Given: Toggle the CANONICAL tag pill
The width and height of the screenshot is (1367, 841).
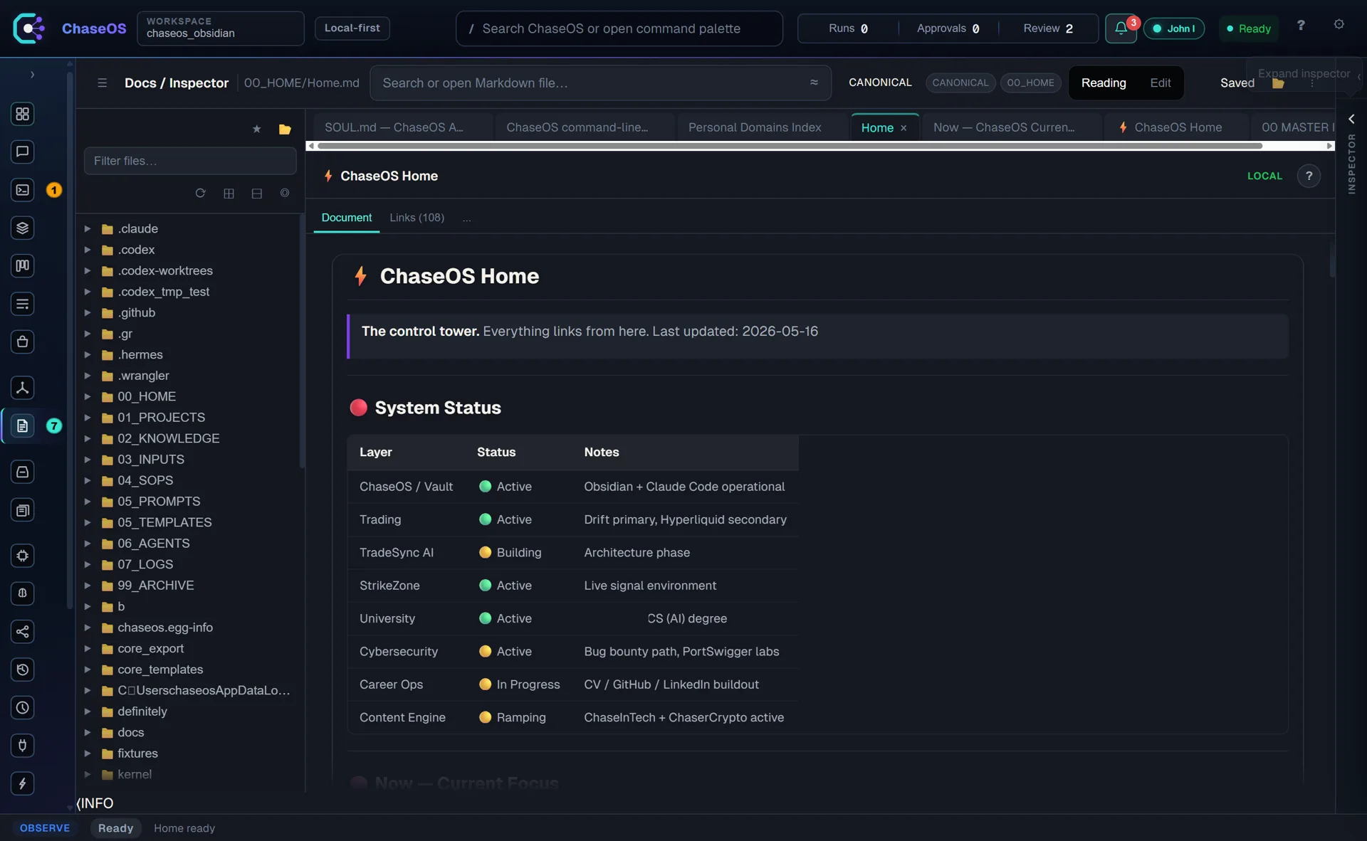Looking at the screenshot, I should click(960, 83).
